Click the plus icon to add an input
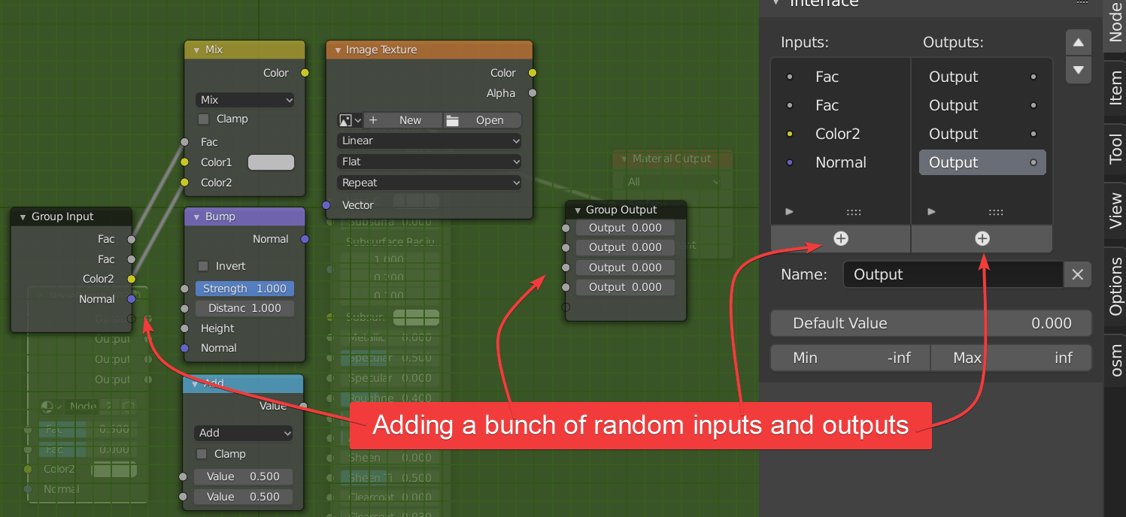Viewport: 1126px width, 517px height. (840, 238)
